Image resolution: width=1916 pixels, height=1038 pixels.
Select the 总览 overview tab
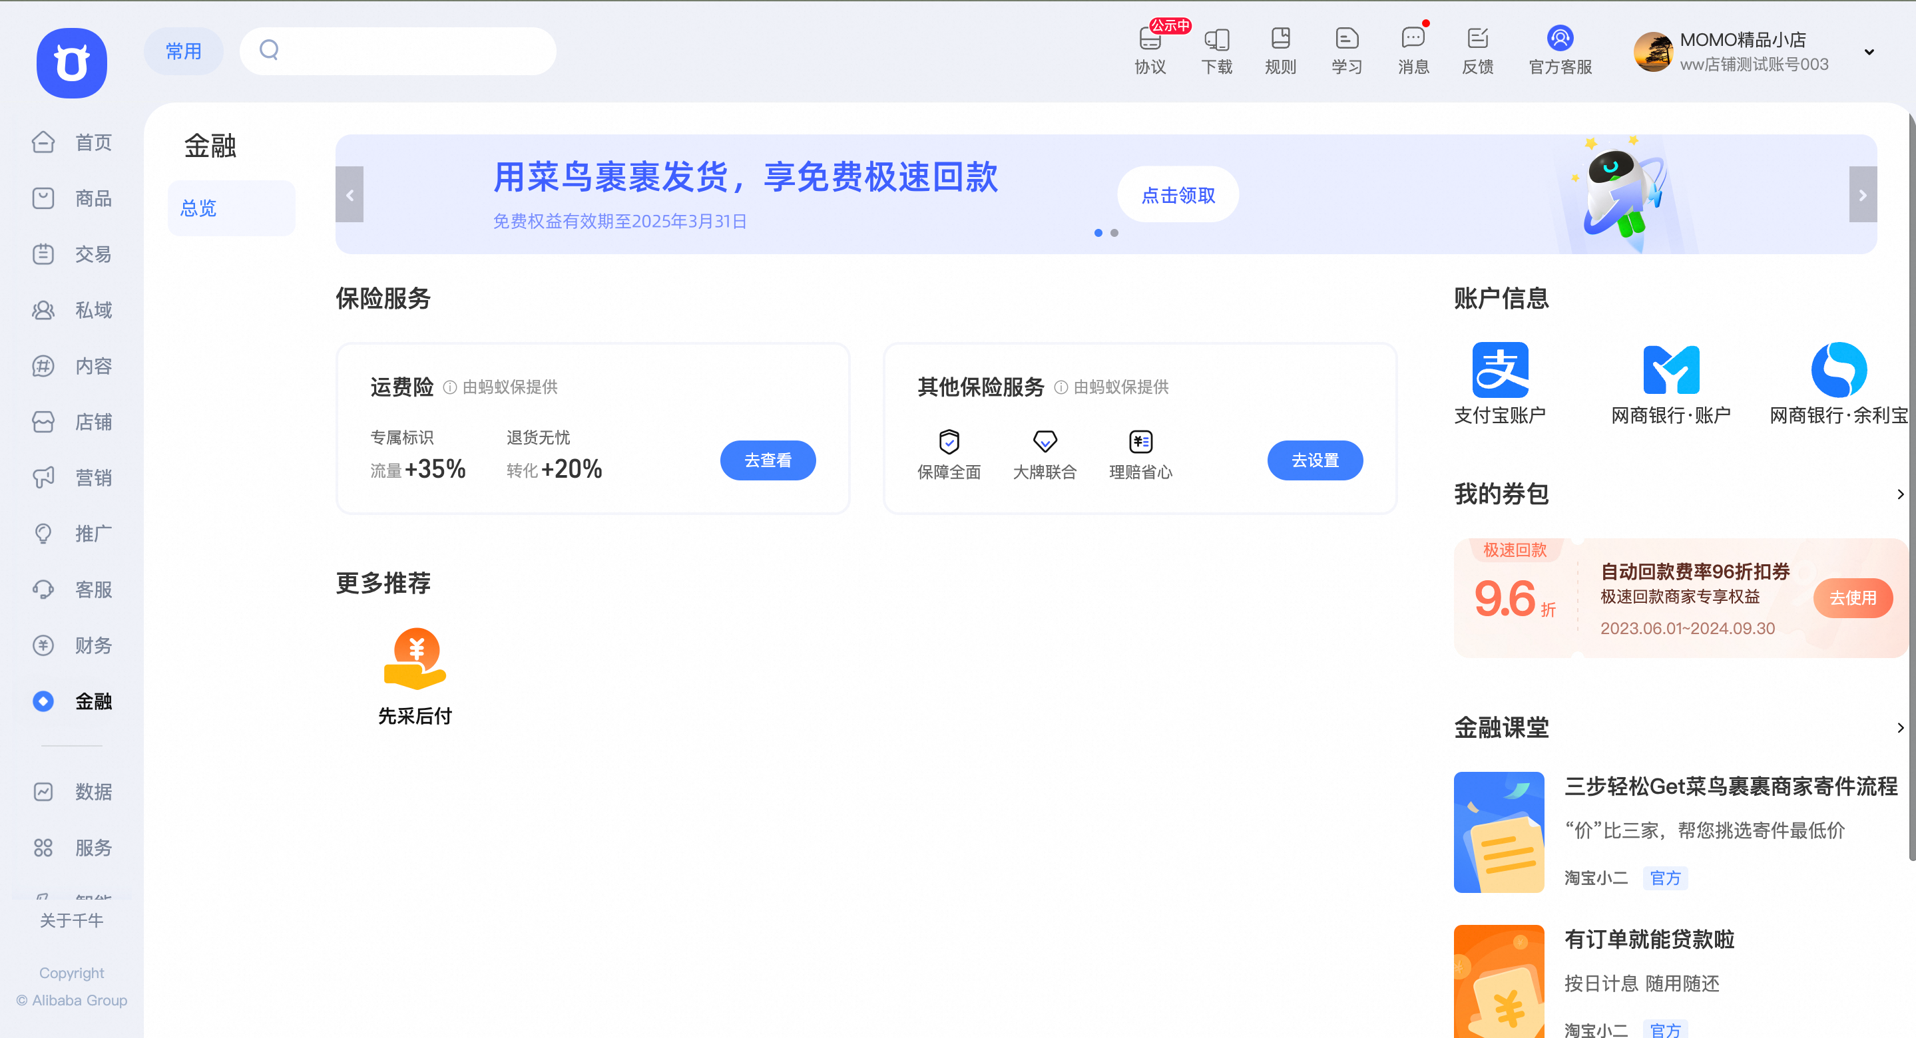tap(231, 208)
